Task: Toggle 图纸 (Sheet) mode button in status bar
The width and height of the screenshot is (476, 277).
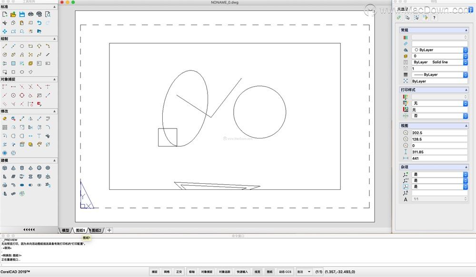Action: pos(269,272)
